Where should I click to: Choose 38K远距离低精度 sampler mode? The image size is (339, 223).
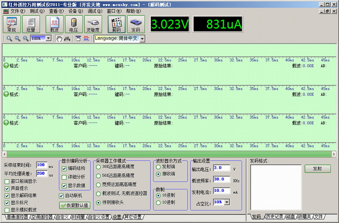[98, 167]
